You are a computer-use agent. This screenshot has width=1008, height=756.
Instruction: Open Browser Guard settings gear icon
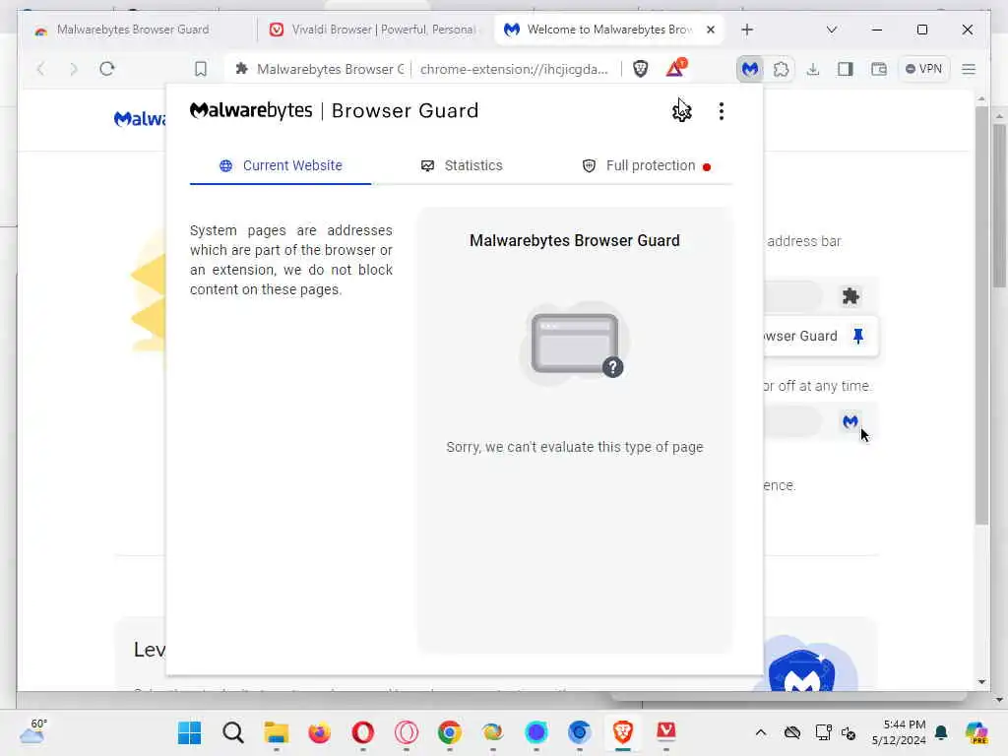coord(681,111)
